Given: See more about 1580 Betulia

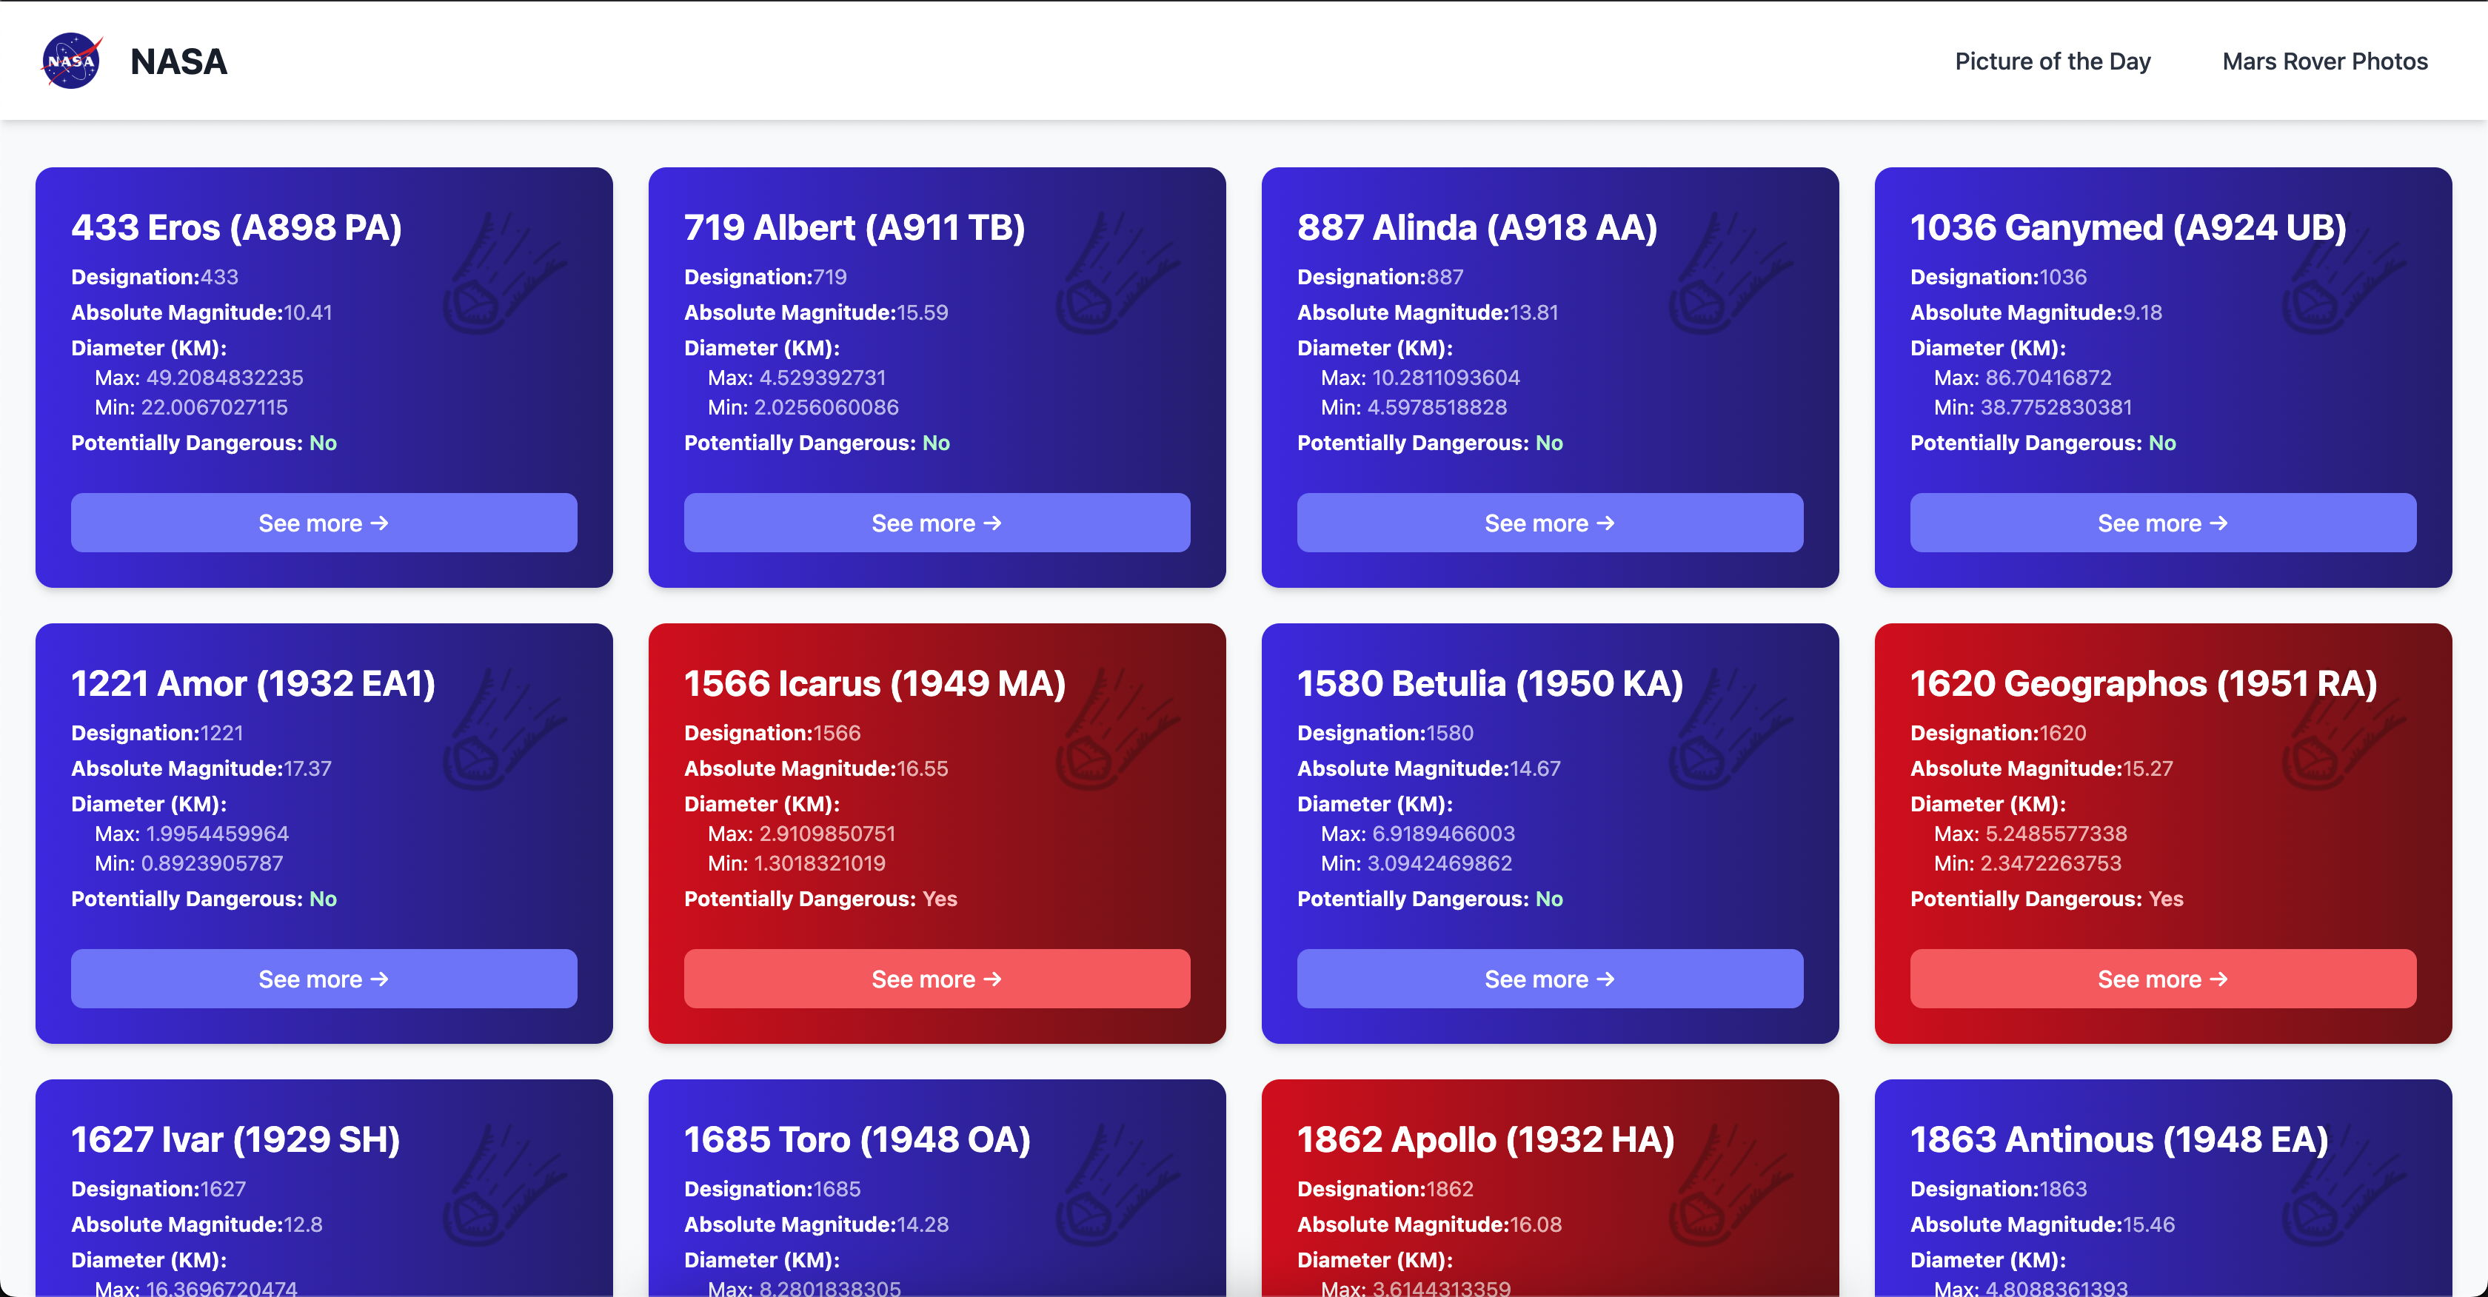Looking at the screenshot, I should pos(1550,979).
